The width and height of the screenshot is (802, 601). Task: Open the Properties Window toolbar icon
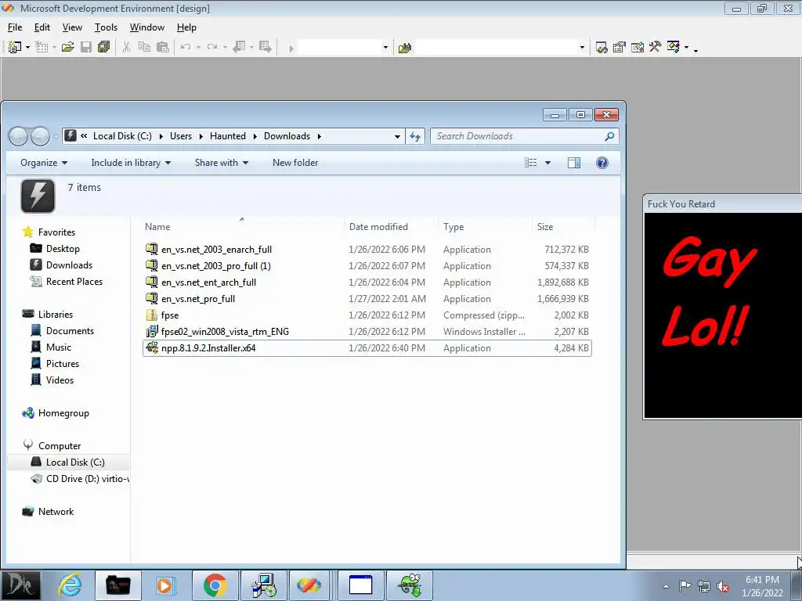tap(620, 48)
